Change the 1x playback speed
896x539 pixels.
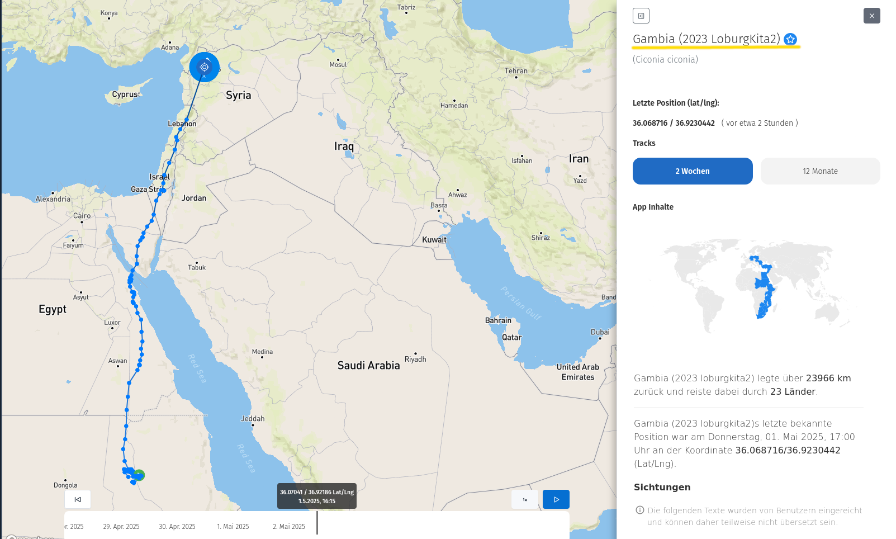coord(525,499)
